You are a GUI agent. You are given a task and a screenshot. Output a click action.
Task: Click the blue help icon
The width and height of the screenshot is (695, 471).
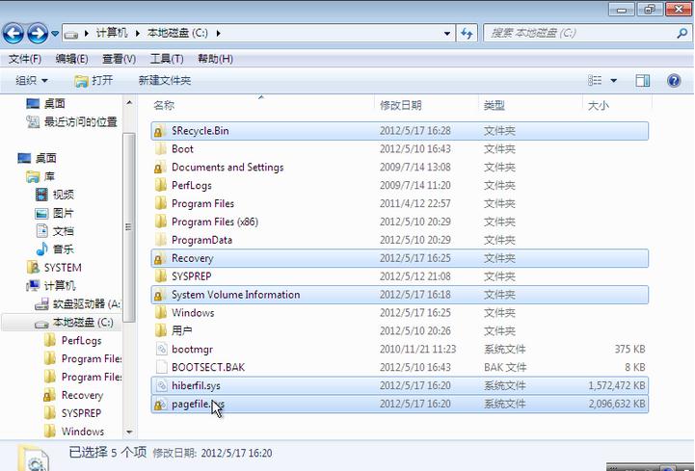click(674, 81)
